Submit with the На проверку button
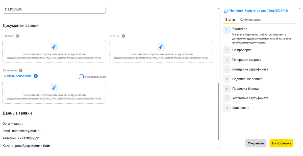 tap(281, 143)
